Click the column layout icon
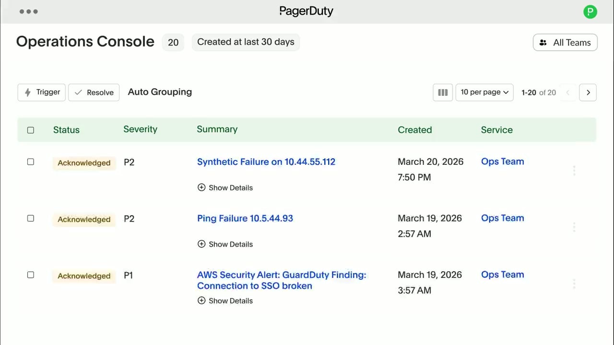The width and height of the screenshot is (614, 345). [443, 92]
